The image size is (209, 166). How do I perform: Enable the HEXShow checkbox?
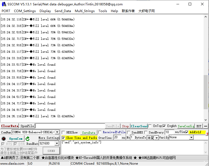pos(63,132)
